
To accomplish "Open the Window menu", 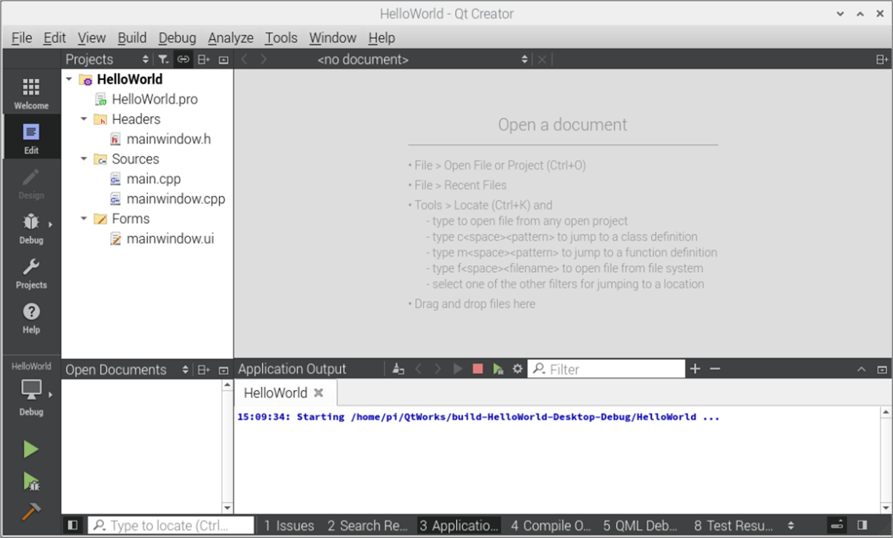I will point(333,38).
